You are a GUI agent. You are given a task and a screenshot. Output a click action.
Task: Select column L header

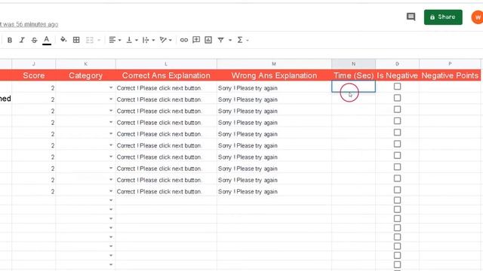166,64
